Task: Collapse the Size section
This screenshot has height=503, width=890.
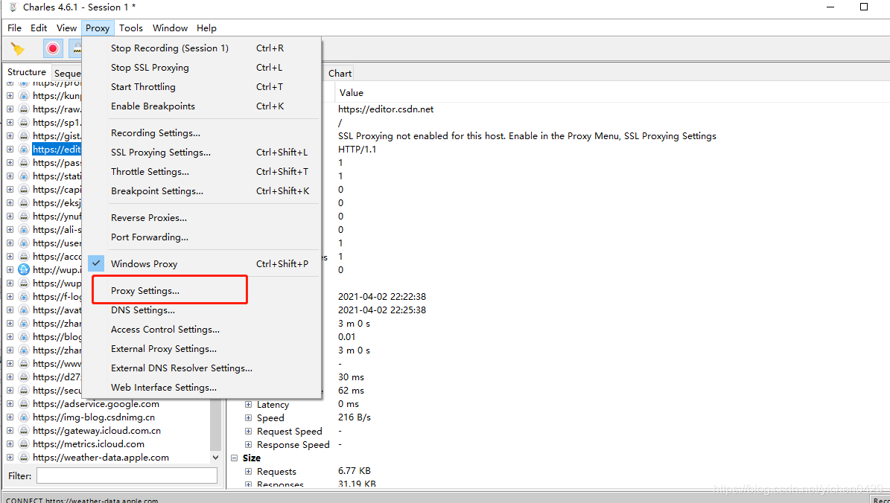Action: click(235, 458)
